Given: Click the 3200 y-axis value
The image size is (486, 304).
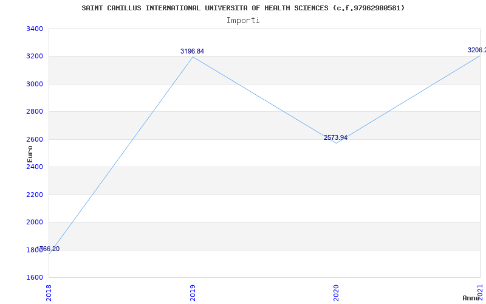Looking at the screenshot, I should pyautogui.click(x=35, y=57).
